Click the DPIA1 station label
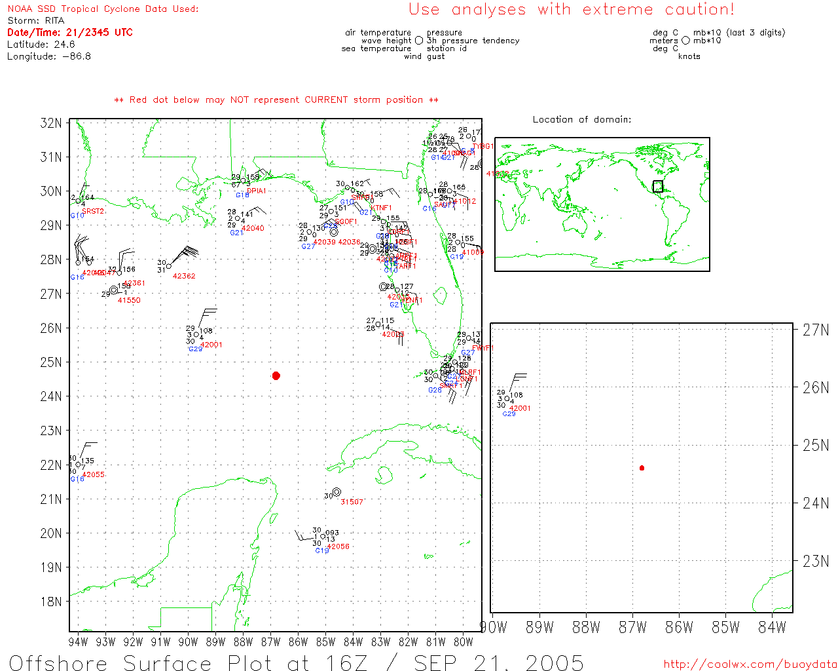This screenshot has width=838, height=671. [x=257, y=191]
